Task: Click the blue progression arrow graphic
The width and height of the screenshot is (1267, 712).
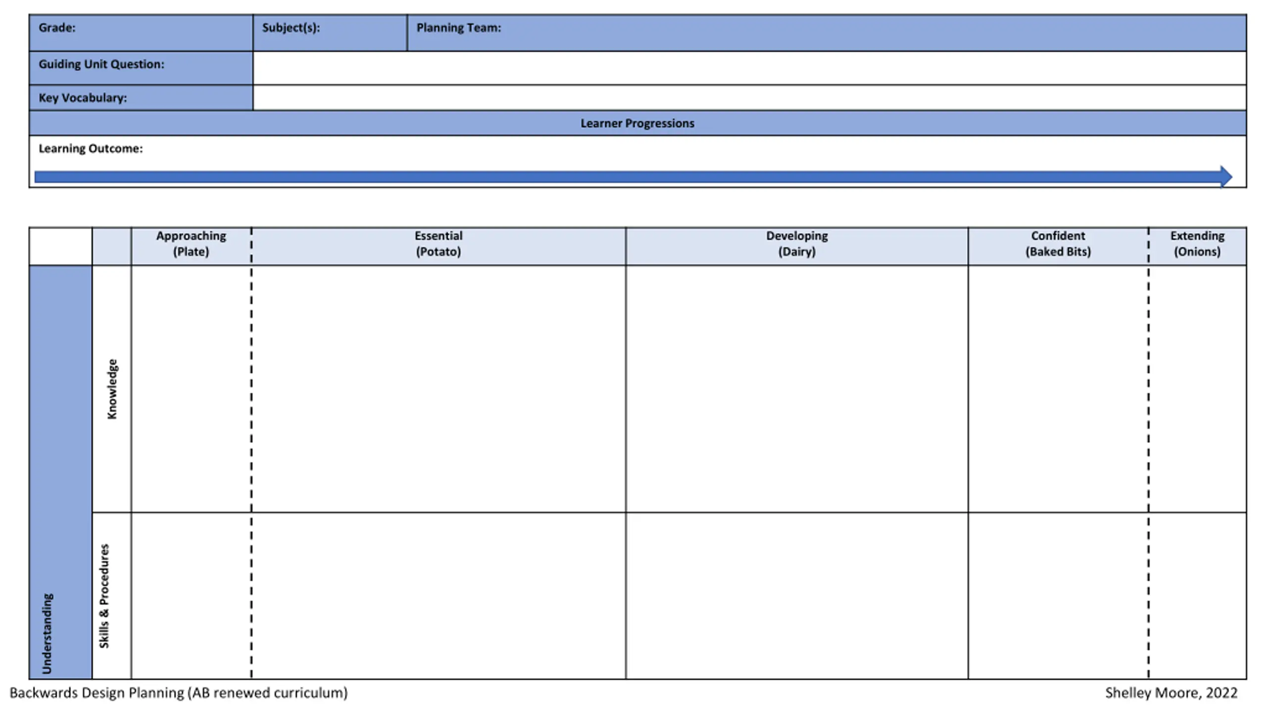Action: (x=633, y=177)
